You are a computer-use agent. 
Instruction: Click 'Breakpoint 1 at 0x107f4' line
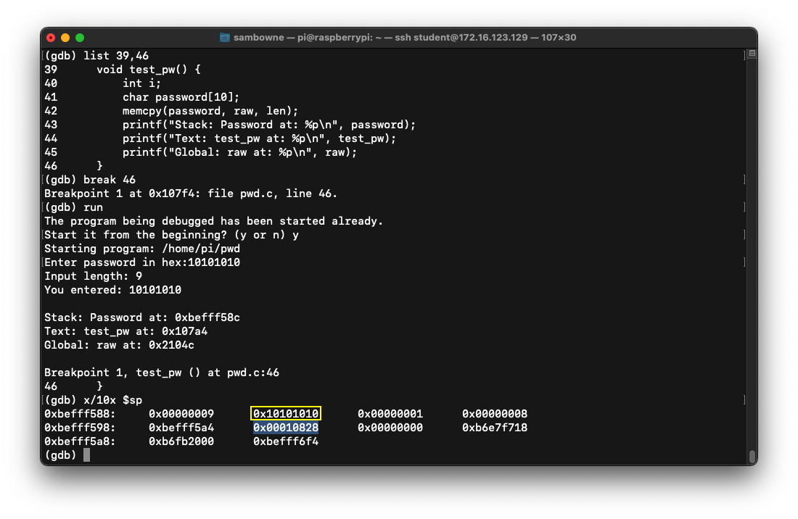tap(191, 193)
